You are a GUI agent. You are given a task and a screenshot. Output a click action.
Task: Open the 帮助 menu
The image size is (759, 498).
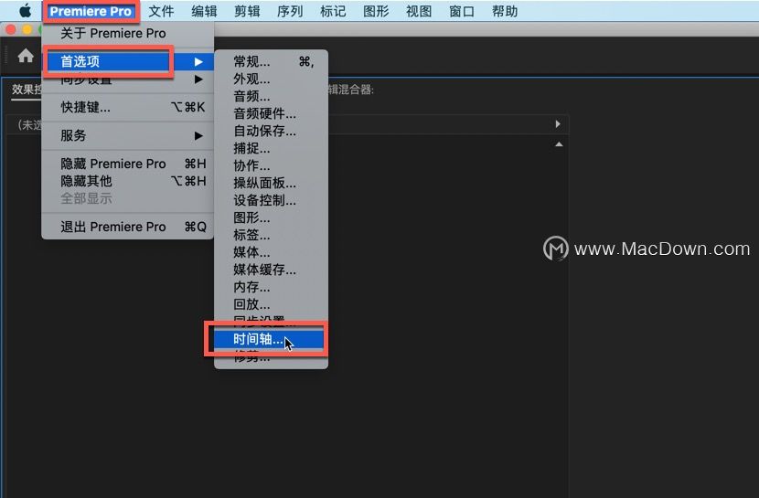[505, 11]
